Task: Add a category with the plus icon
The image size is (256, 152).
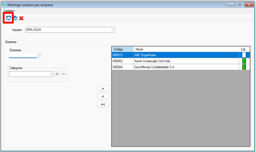Action: pyautogui.click(x=57, y=74)
